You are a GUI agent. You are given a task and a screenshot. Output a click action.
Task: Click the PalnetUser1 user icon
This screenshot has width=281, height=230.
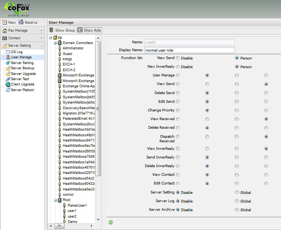[64, 206]
